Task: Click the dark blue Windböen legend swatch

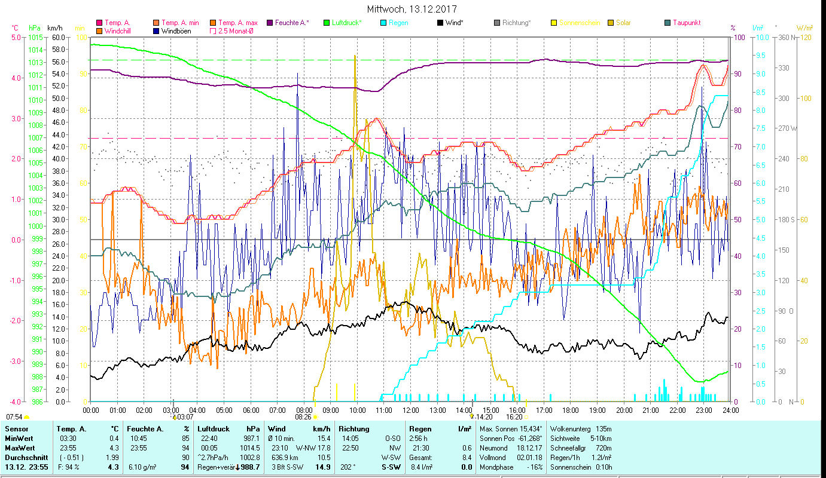Action: point(156,30)
